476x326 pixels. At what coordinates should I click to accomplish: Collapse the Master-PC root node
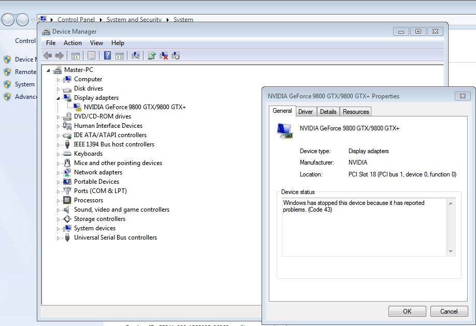(48, 70)
